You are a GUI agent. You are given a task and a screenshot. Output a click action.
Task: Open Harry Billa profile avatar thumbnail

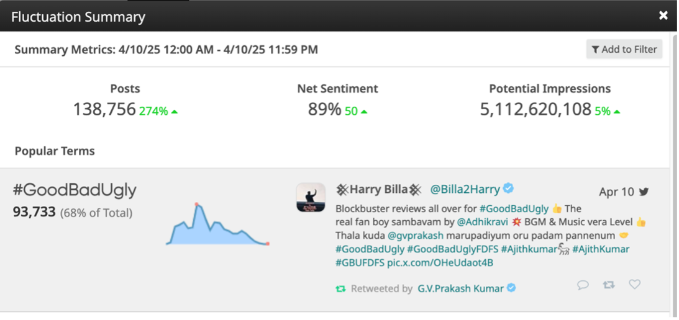(311, 198)
